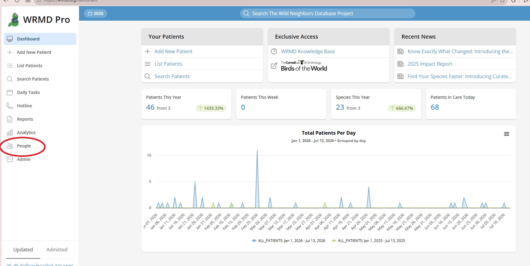Image resolution: width=530 pixels, height=266 pixels.
Task: Toggle the 2026 ALL_PATIENTS legend series
Action: coord(289,241)
